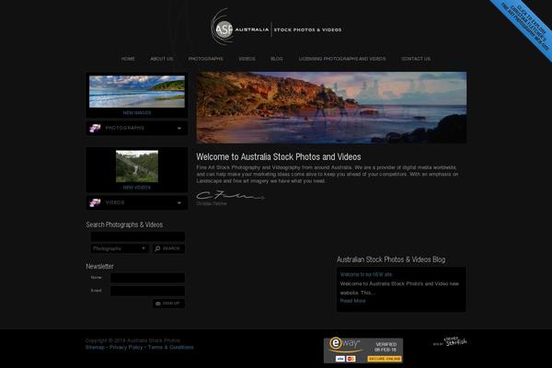Click the Sign Up button

pyautogui.click(x=168, y=304)
